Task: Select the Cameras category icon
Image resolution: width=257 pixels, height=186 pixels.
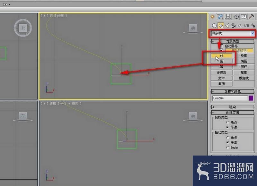Action: (x=234, y=26)
